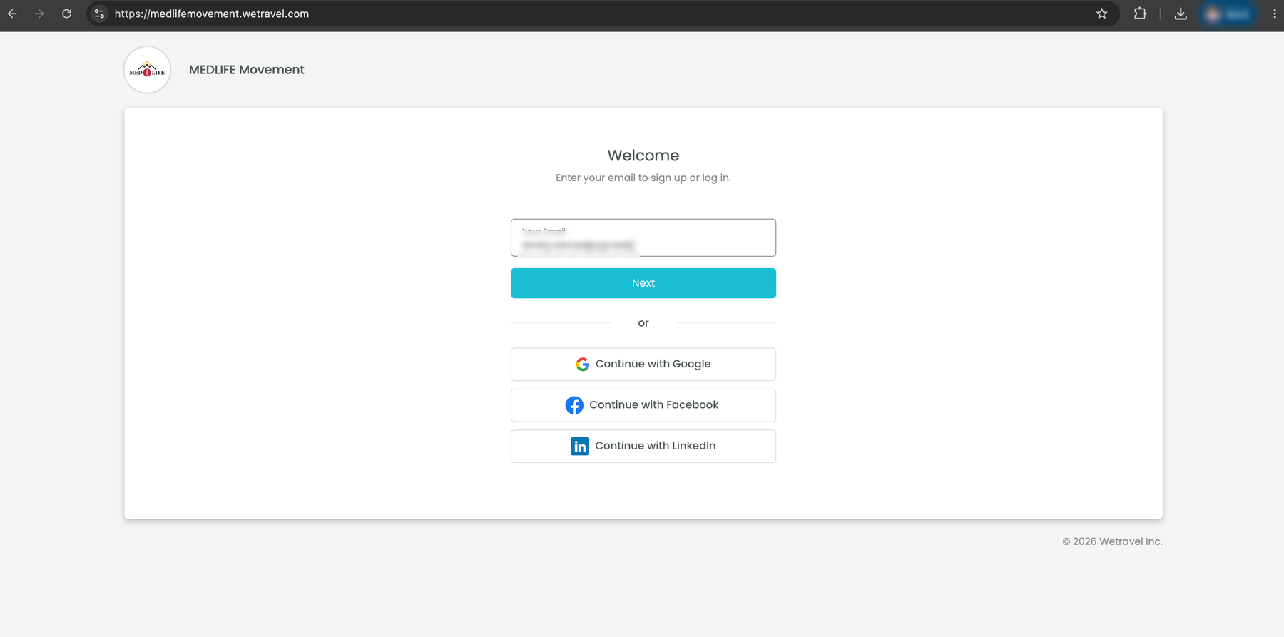Choose Continue with Facebook

click(643, 405)
